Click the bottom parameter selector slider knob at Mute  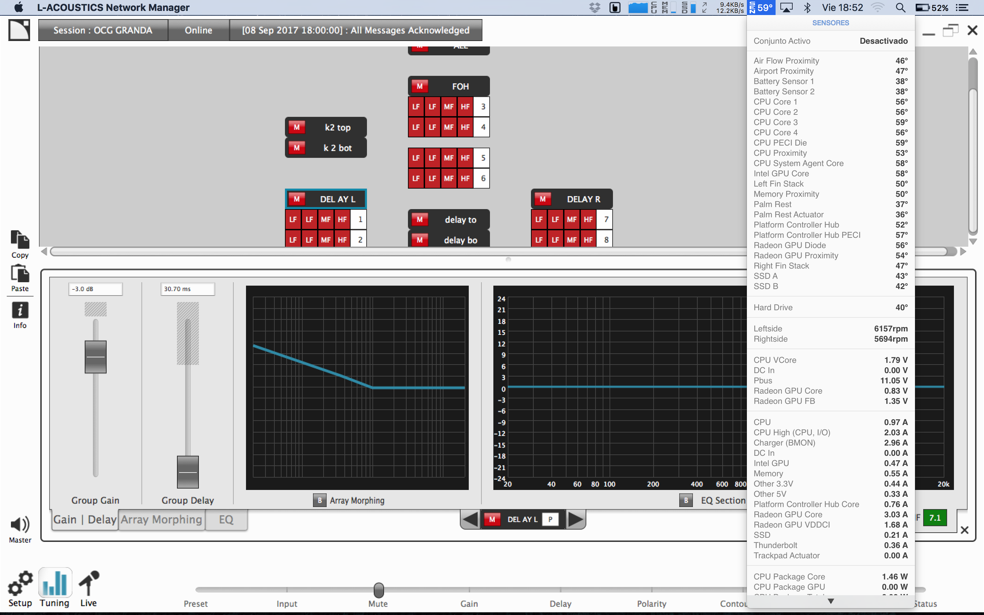379,589
